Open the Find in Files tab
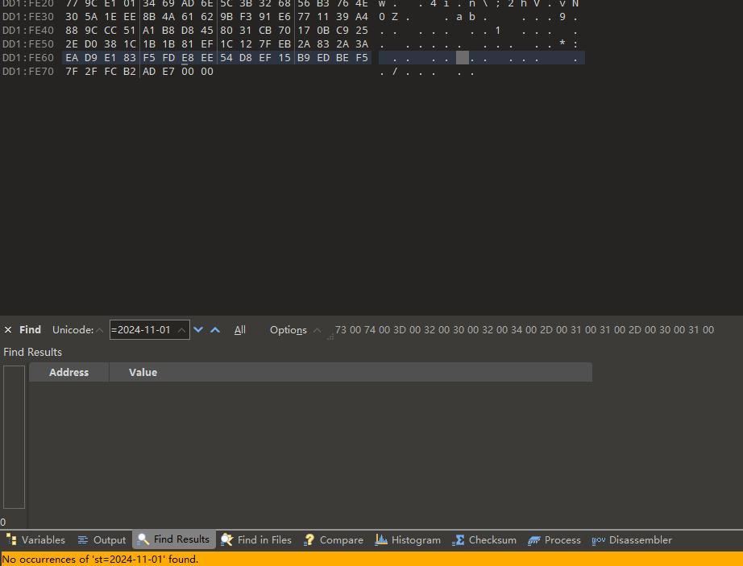 (x=256, y=540)
